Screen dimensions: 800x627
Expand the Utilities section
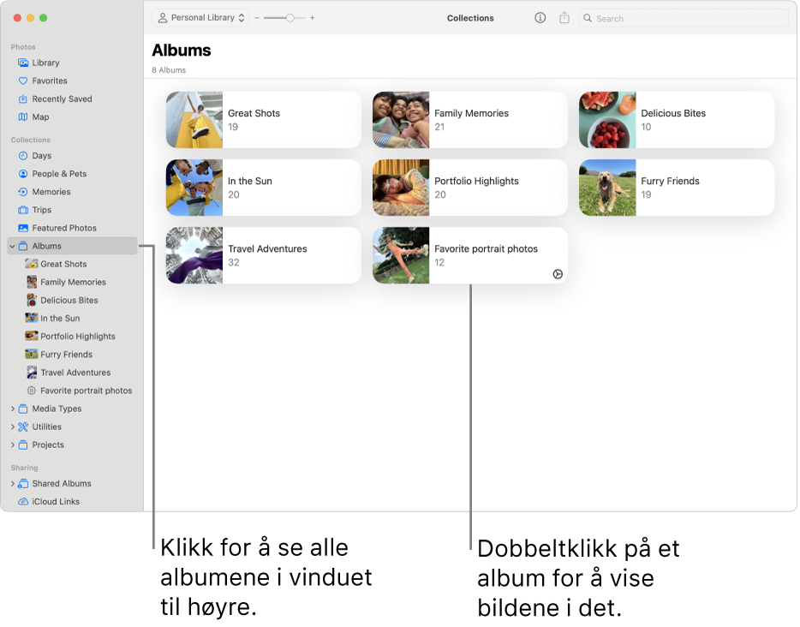(x=12, y=427)
